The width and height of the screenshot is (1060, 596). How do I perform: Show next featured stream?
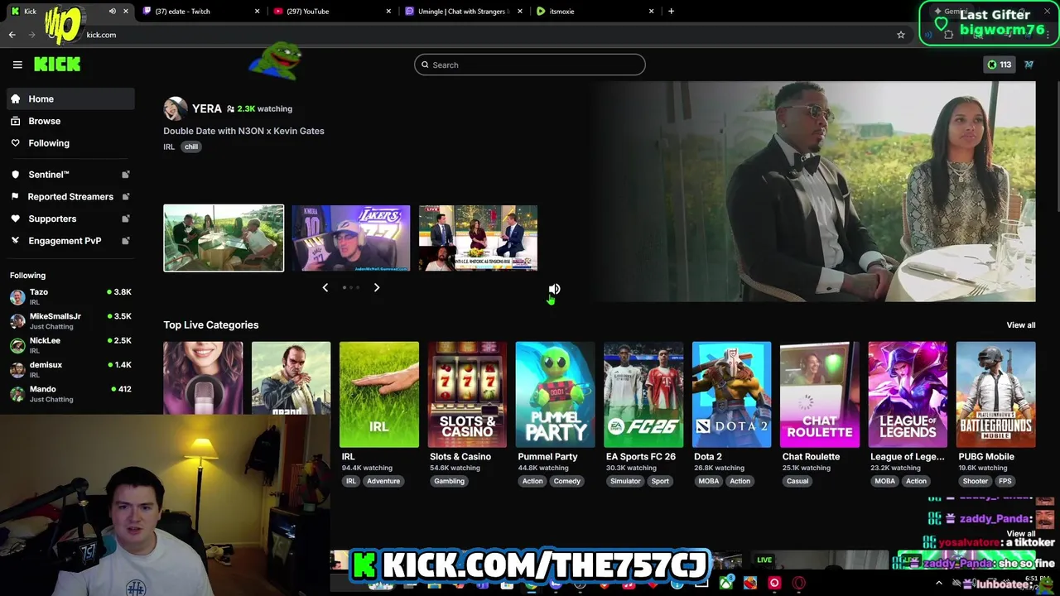[377, 287]
